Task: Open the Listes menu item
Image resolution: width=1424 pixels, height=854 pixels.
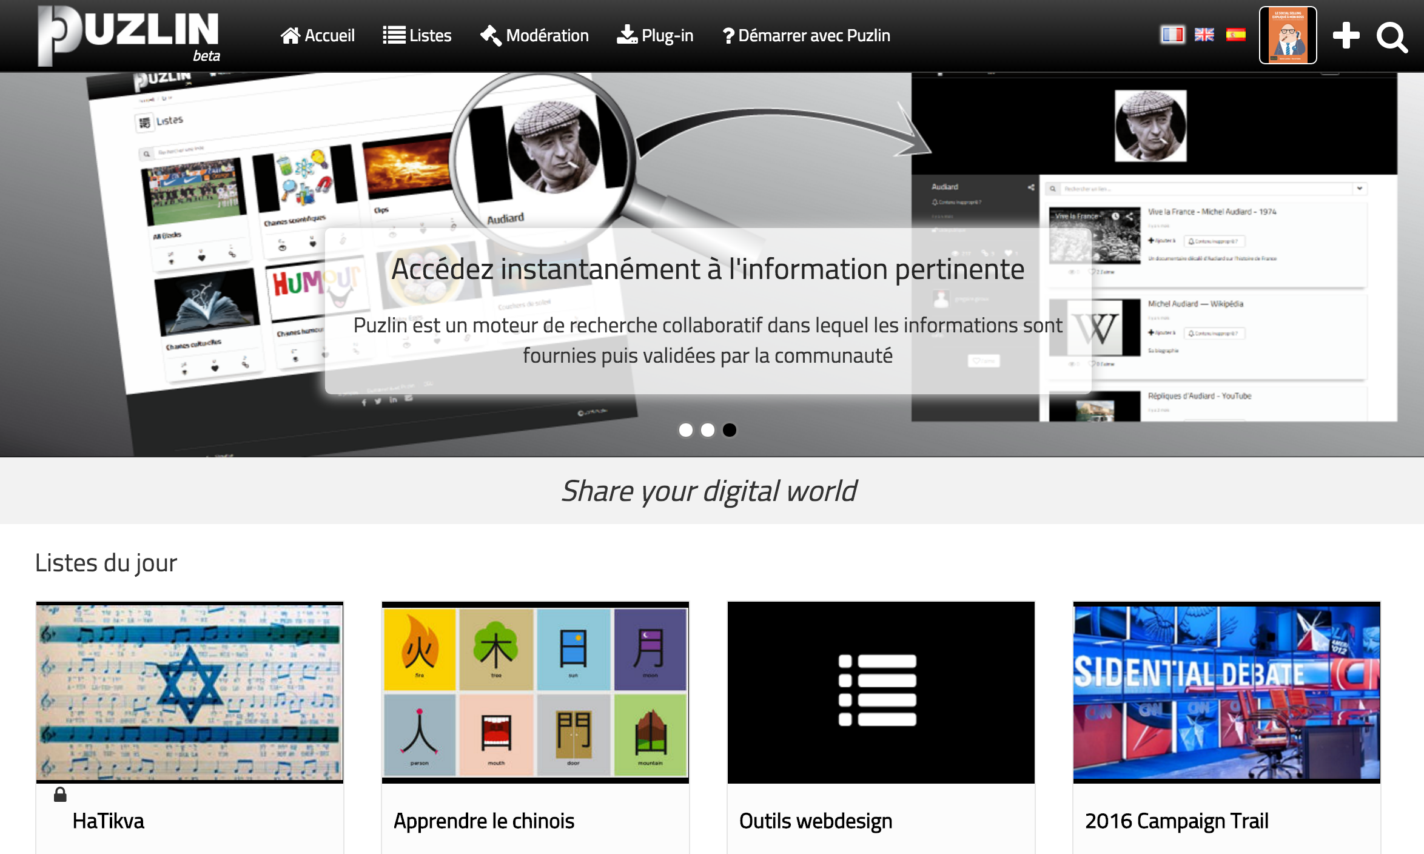Action: tap(417, 36)
